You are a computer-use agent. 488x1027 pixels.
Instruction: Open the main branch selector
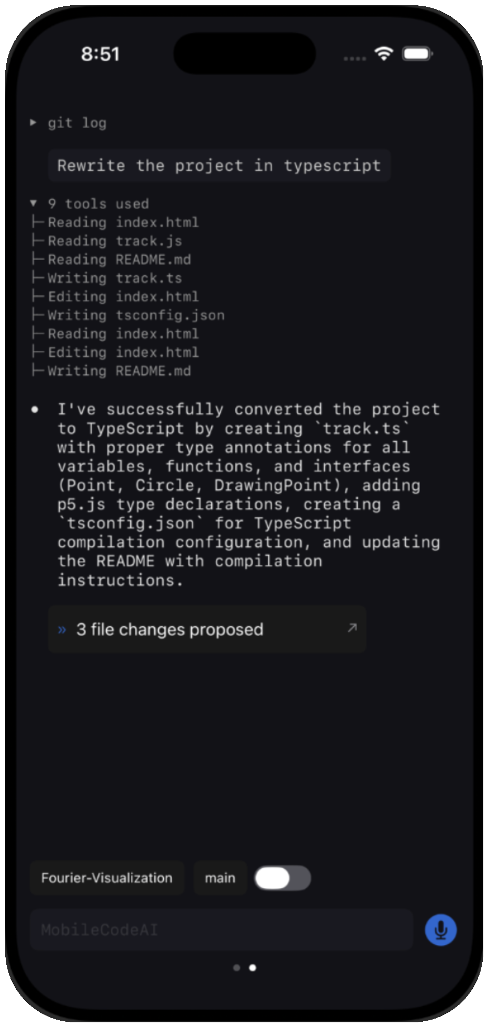click(x=220, y=878)
